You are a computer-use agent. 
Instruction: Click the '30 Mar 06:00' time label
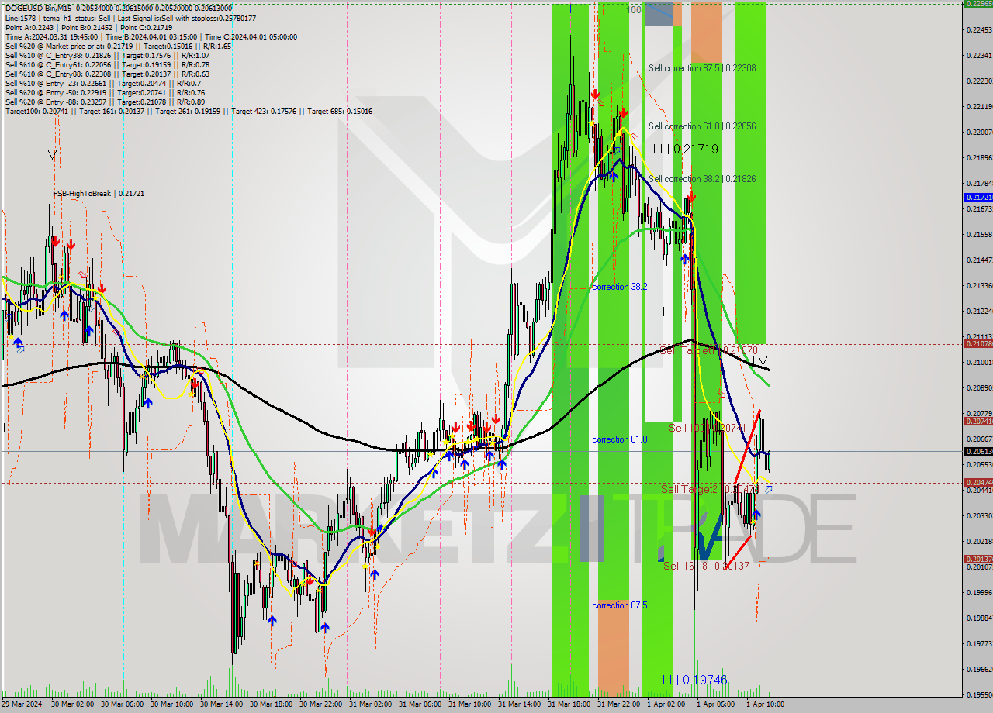122,704
